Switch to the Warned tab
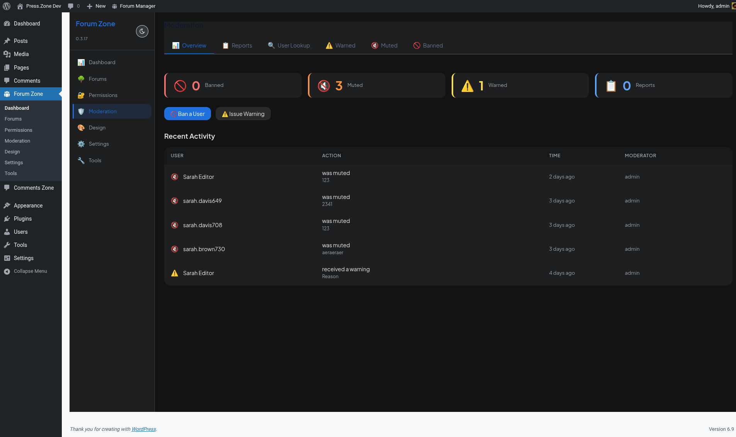736x437 pixels. point(340,46)
